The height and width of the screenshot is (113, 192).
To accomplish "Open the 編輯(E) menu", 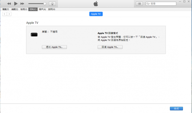I will coord(15,9).
